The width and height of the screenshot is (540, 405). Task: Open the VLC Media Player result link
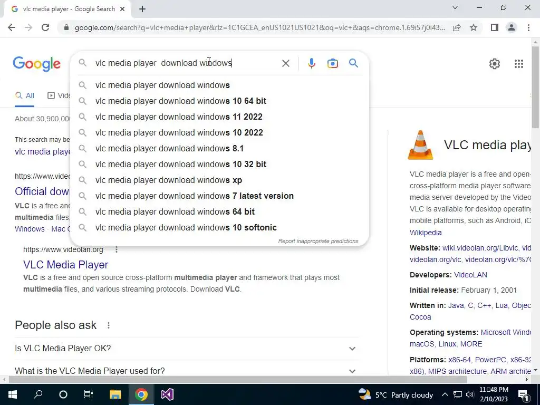coord(66,265)
